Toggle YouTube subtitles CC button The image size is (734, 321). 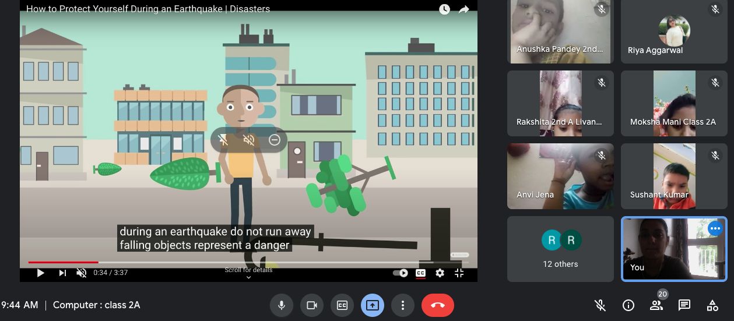(x=420, y=273)
